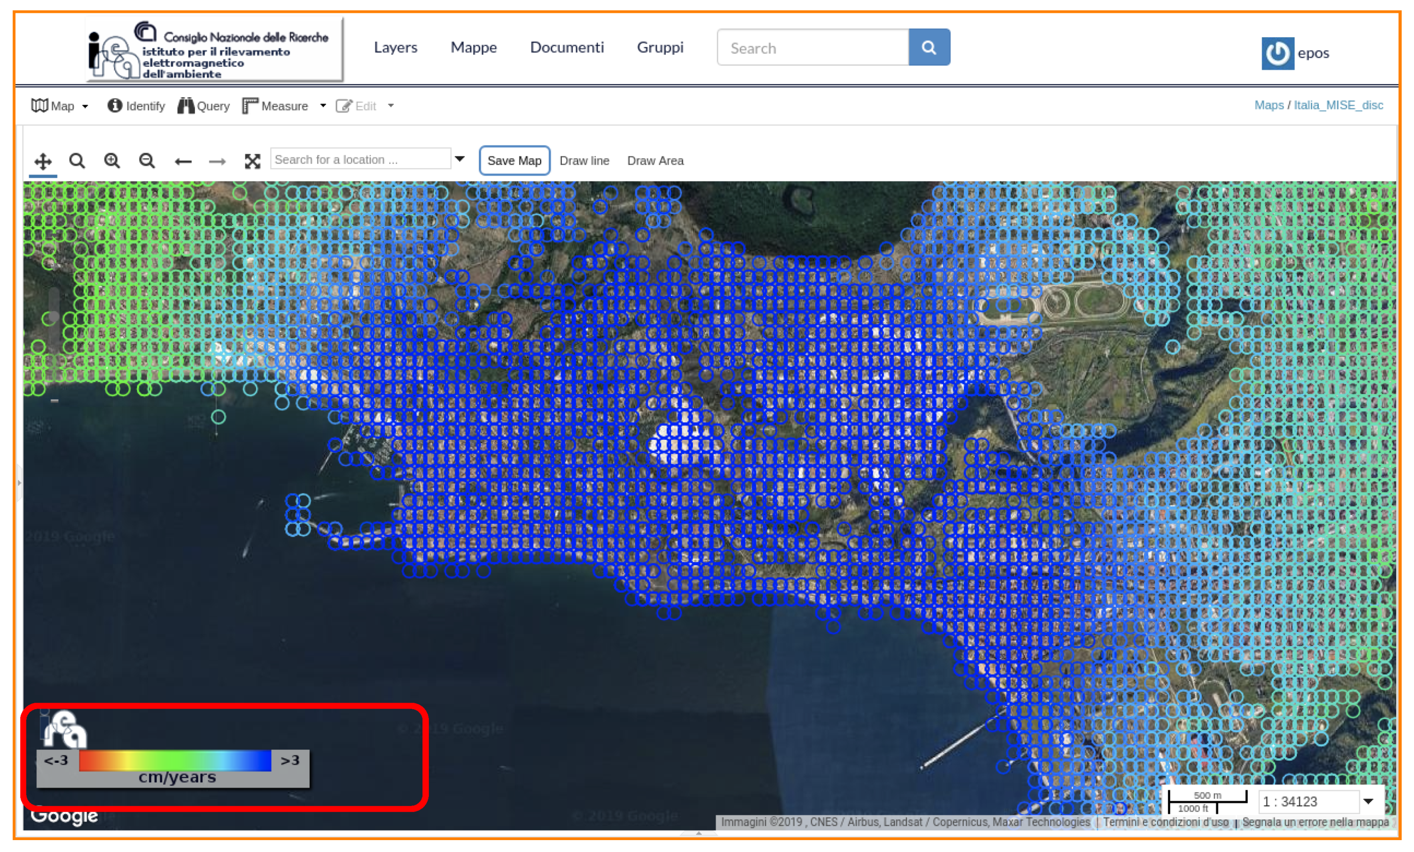Click the Save Map button
The height and width of the screenshot is (852, 1414).
[514, 161]
